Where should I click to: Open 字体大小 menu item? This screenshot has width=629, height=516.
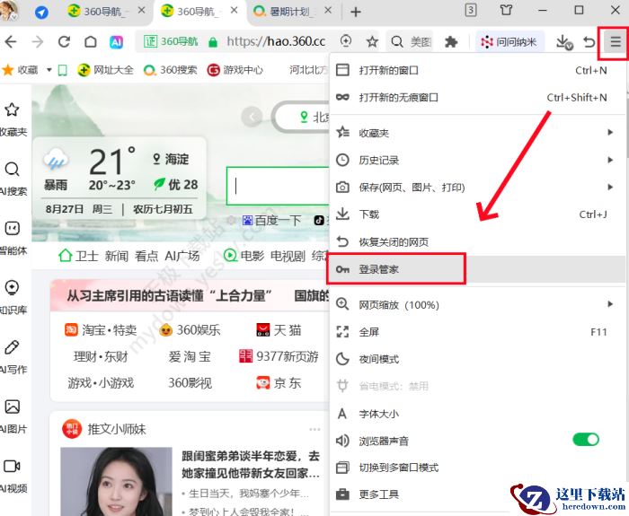[477, 414]
